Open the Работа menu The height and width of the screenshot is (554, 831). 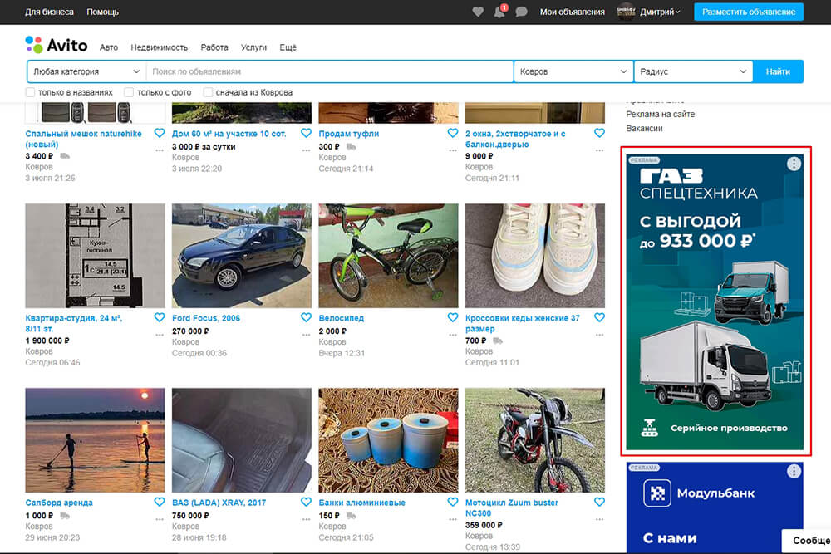tap(214, 47)
